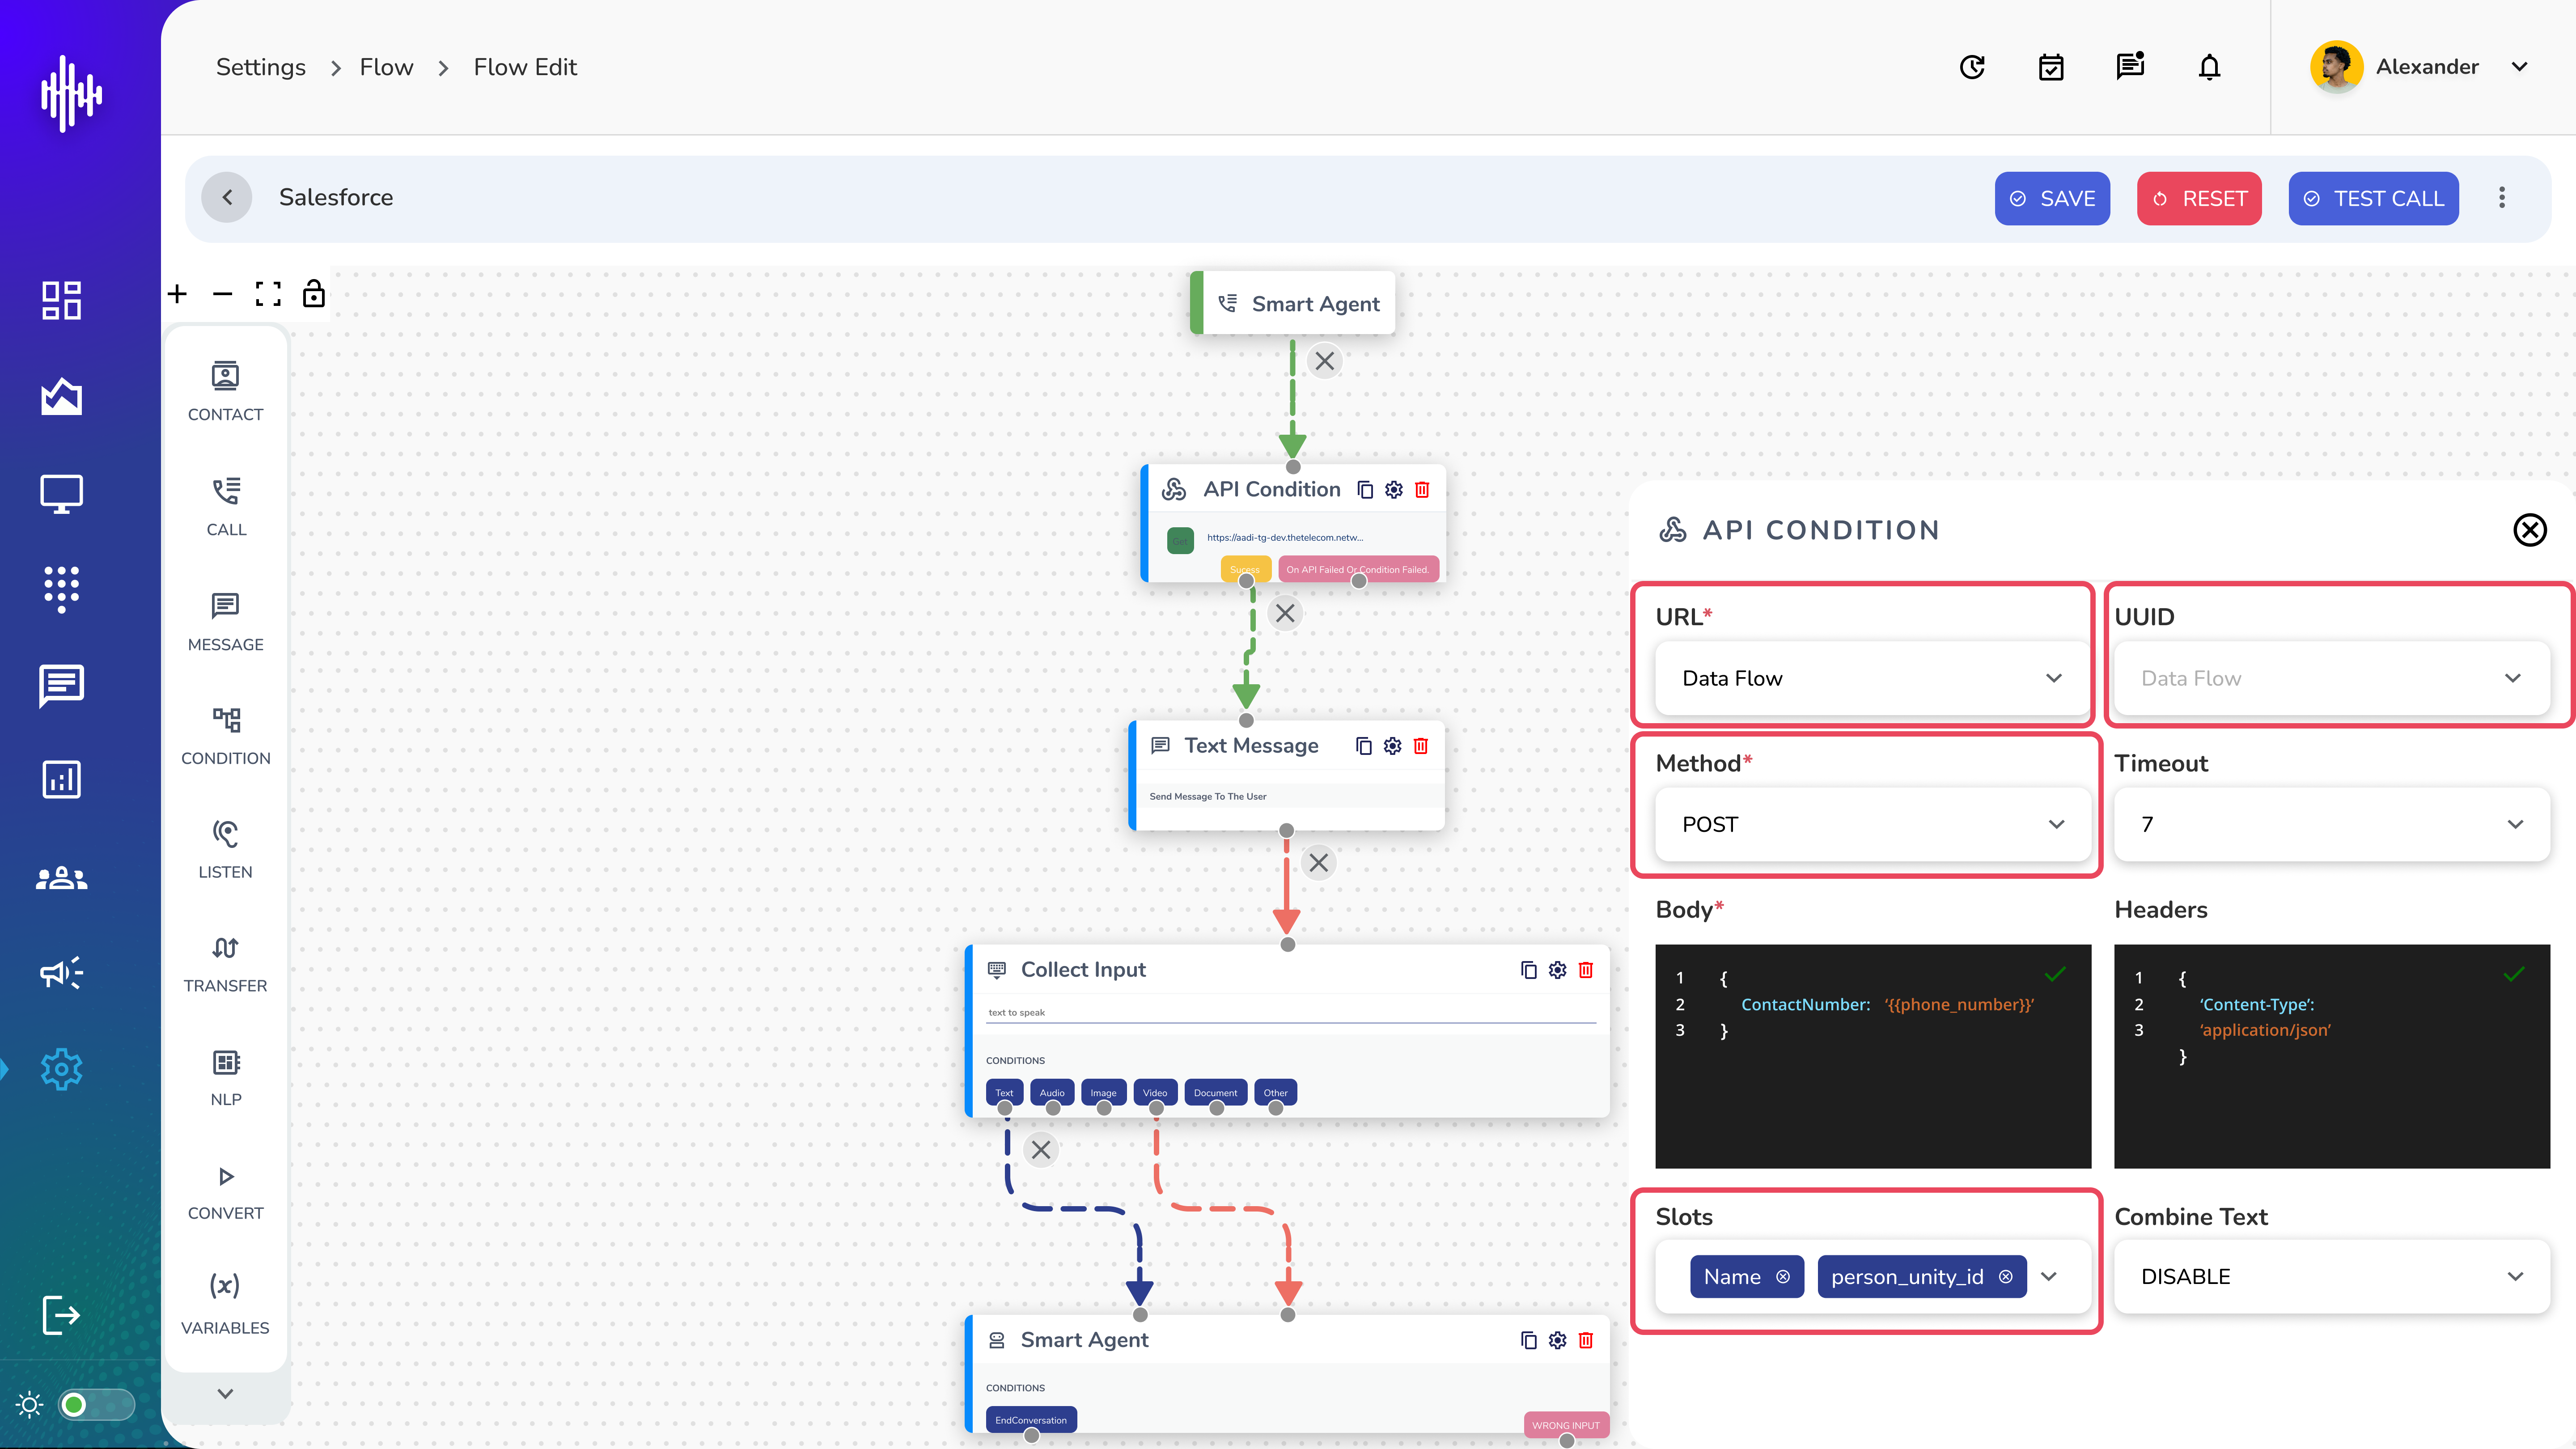Expand node palette with bottom chevron

(x=225, y=1393)
